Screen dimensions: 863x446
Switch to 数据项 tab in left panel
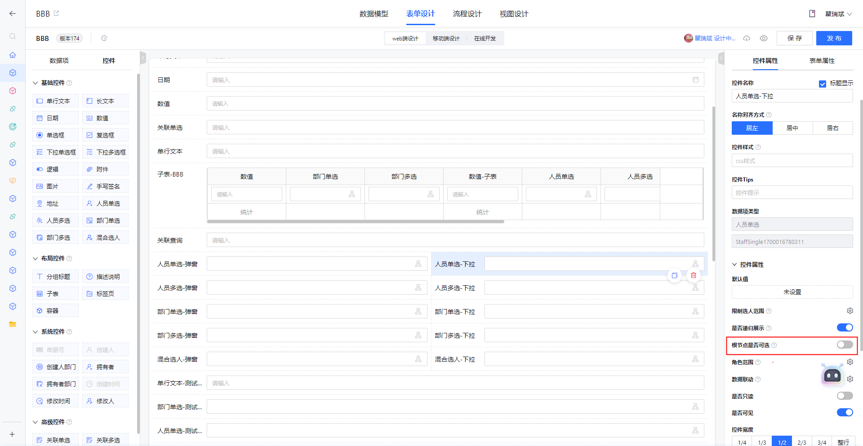click(x=59, y=61)
